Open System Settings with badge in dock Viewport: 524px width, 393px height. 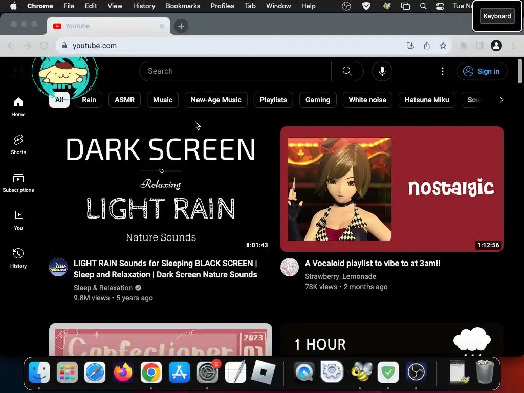pyautogui.click(x=208, y=372)
